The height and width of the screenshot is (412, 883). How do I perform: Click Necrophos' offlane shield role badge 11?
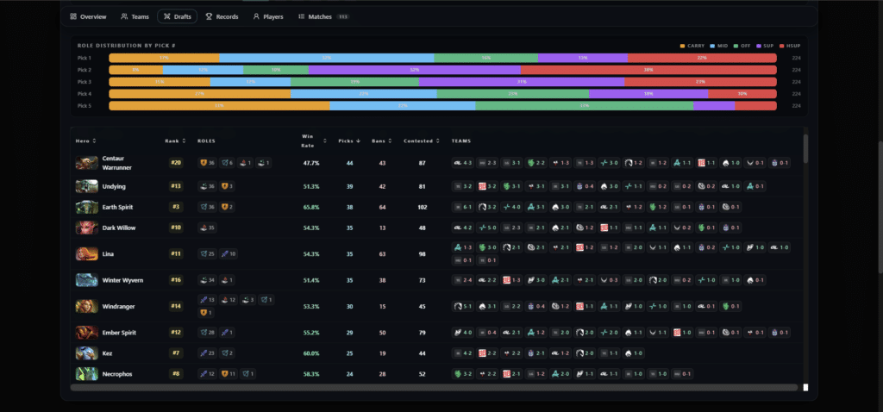[x=228, y=374]
